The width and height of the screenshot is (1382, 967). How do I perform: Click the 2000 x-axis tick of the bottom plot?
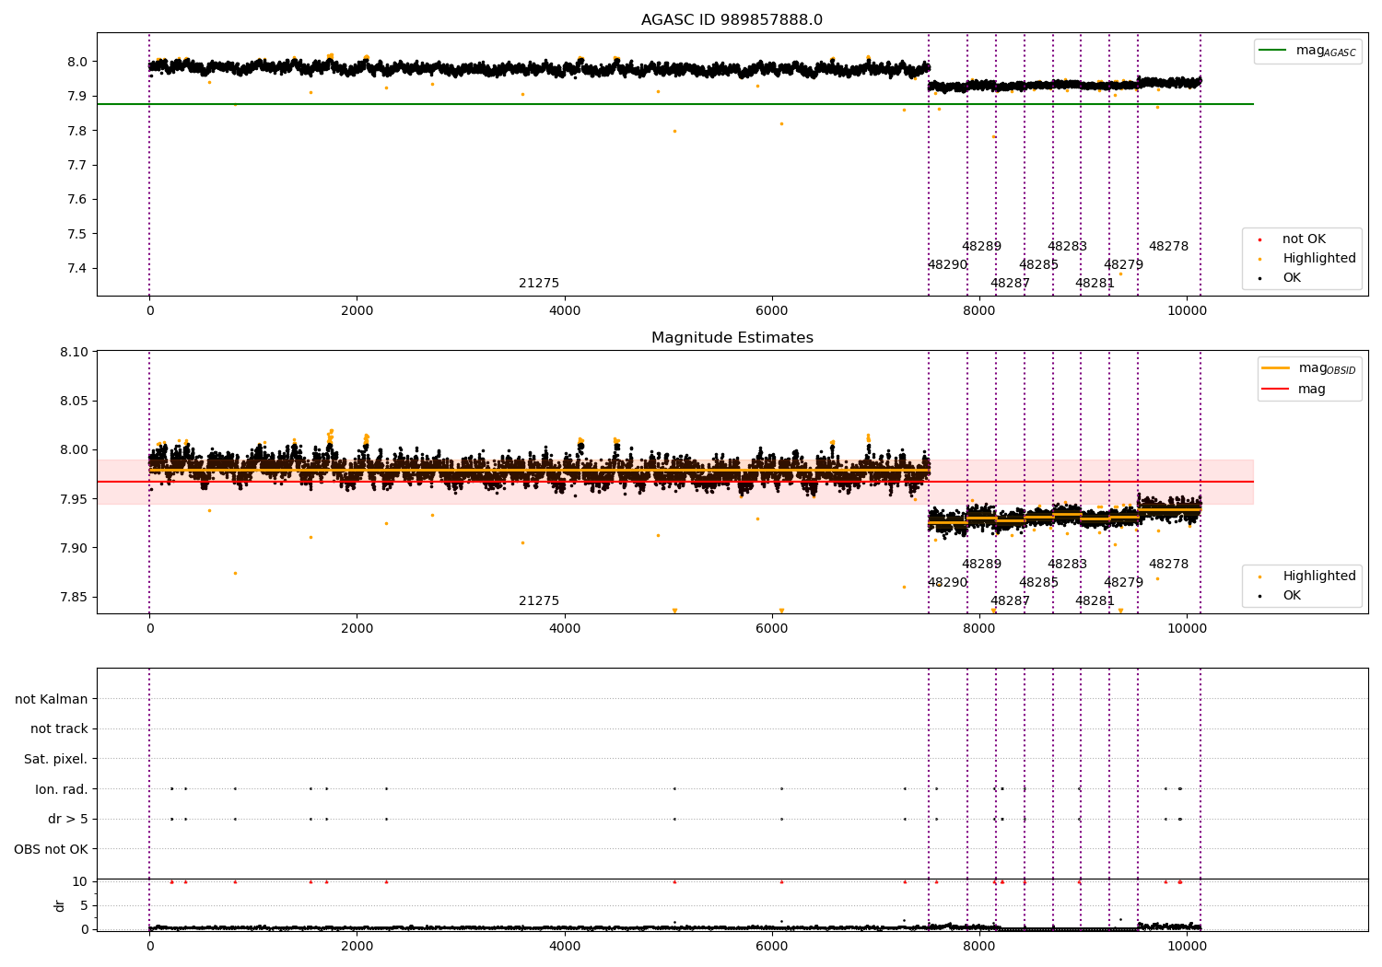pyautogui.click(x=357, y=947)
